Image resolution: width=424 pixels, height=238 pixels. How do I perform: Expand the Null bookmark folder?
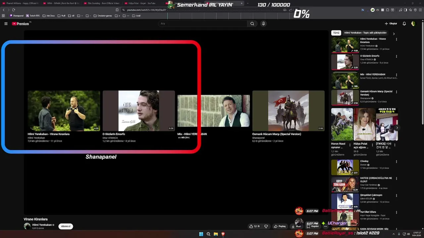tap(61, 16)
